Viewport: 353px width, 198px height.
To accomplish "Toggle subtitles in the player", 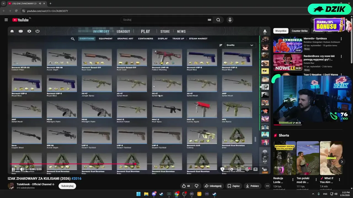I will (x=239, y=169).
